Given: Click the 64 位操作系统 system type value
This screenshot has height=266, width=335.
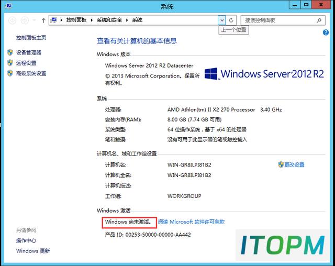Looking at the screenshot, I should pyautogui.click(x=207, y=130).
